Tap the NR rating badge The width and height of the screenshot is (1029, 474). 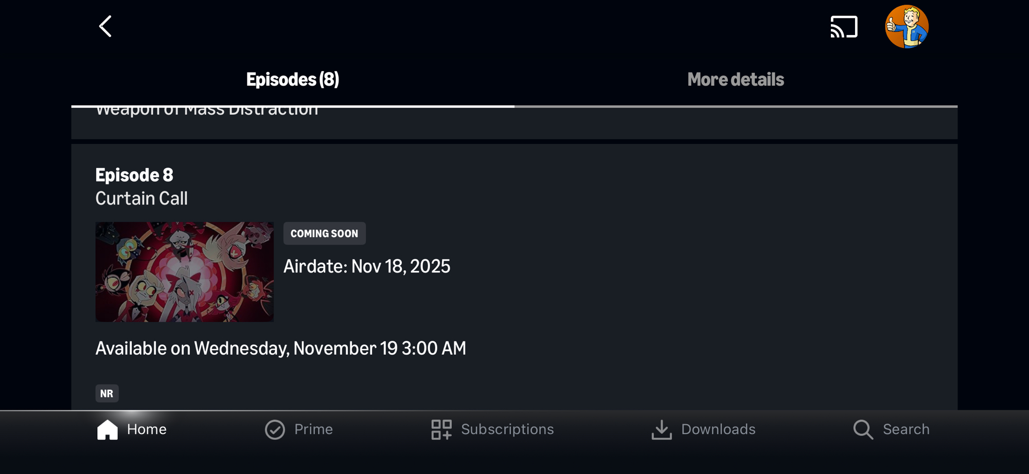tap(107, 393)
